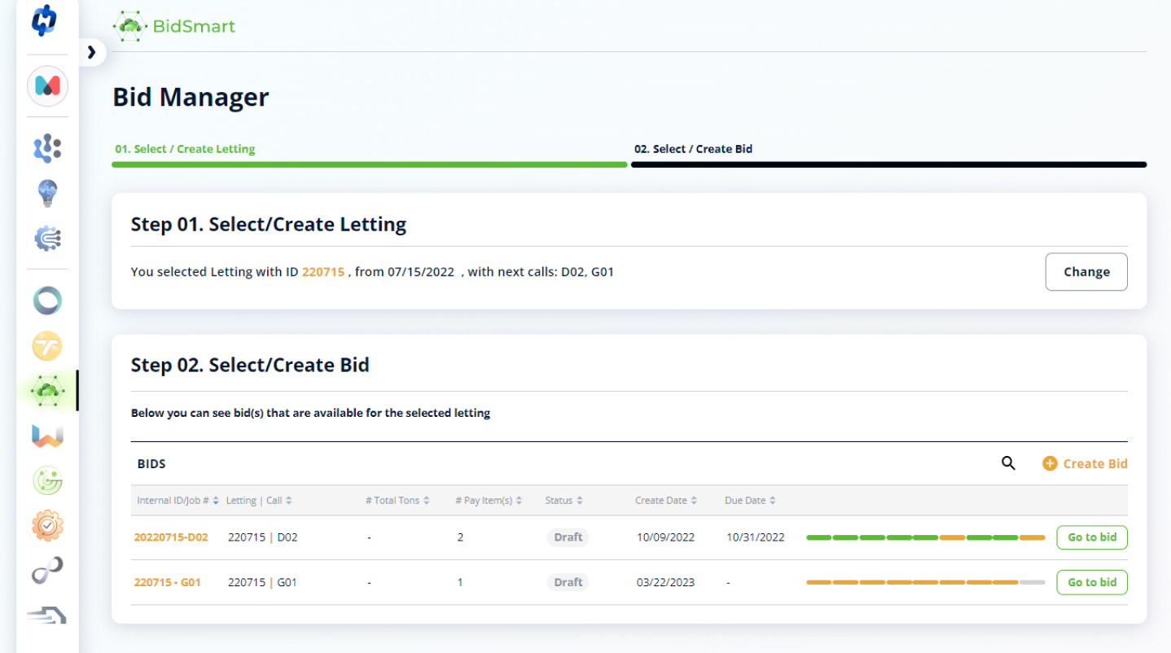Viewport: 1171px width, 653px height.
Task: Open bid link 220715 - G01
Action: (167, 582)
